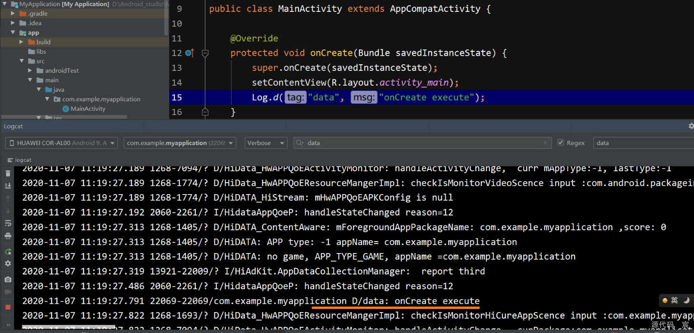
Task: Collapse the com.example.myapplication package arrow
Action: click(x=47, y=99)
